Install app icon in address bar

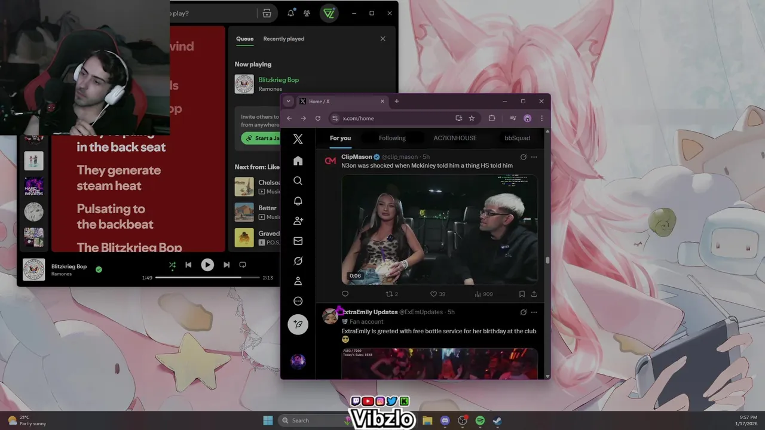(458, 118)
